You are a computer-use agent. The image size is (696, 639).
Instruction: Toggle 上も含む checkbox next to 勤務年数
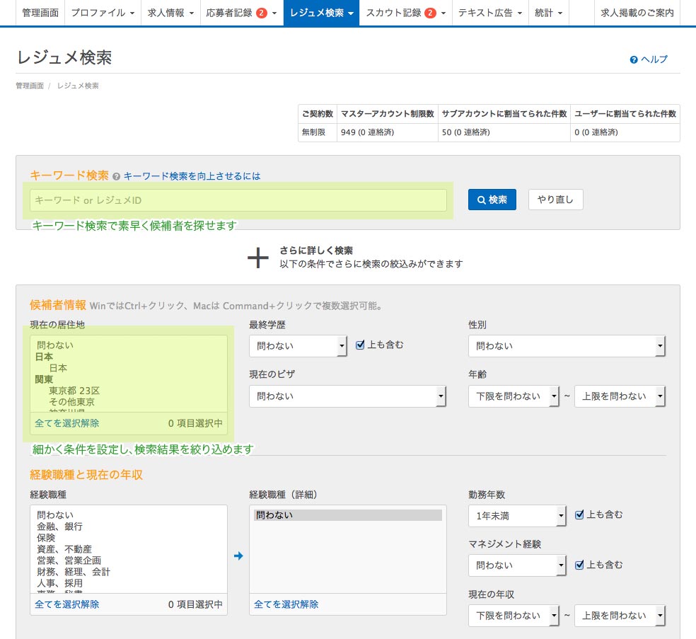coord(579,514)
